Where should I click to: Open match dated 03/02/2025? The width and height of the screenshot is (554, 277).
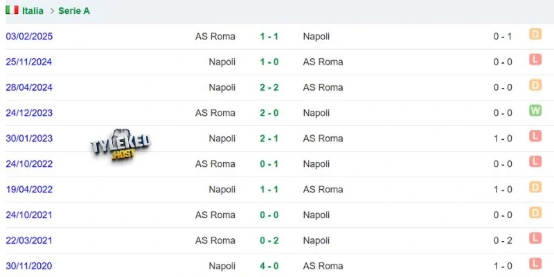29,37
